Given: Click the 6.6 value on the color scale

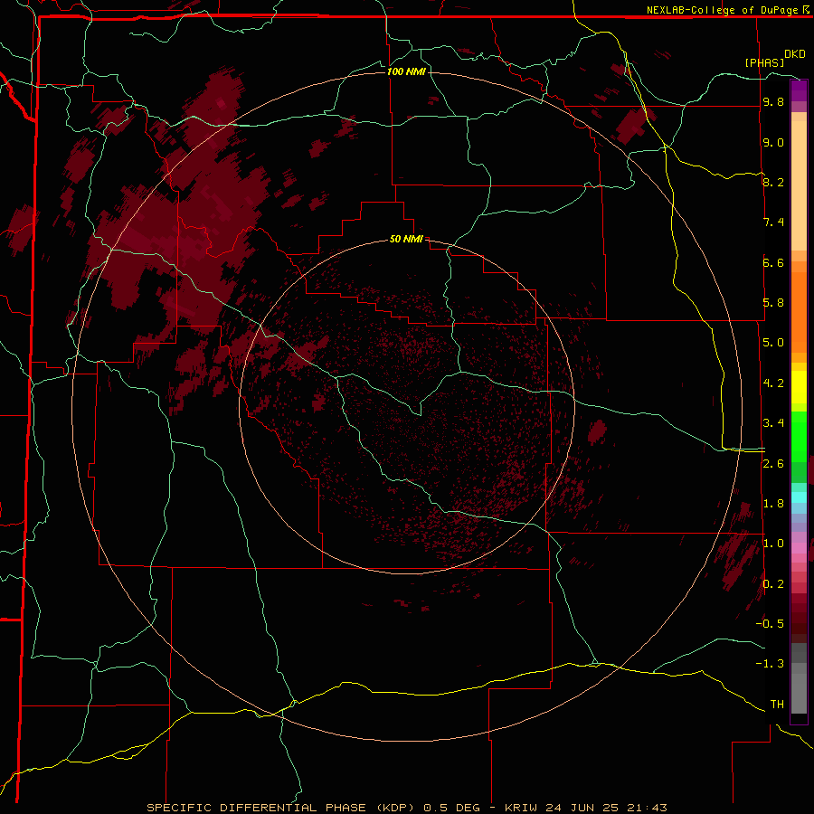Looking at the screenshot, I should [x=773, y=262].
